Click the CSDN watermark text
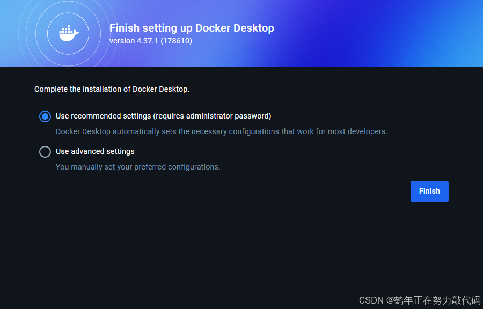Screen dimensions: 483x309 (x=420, y=300)
